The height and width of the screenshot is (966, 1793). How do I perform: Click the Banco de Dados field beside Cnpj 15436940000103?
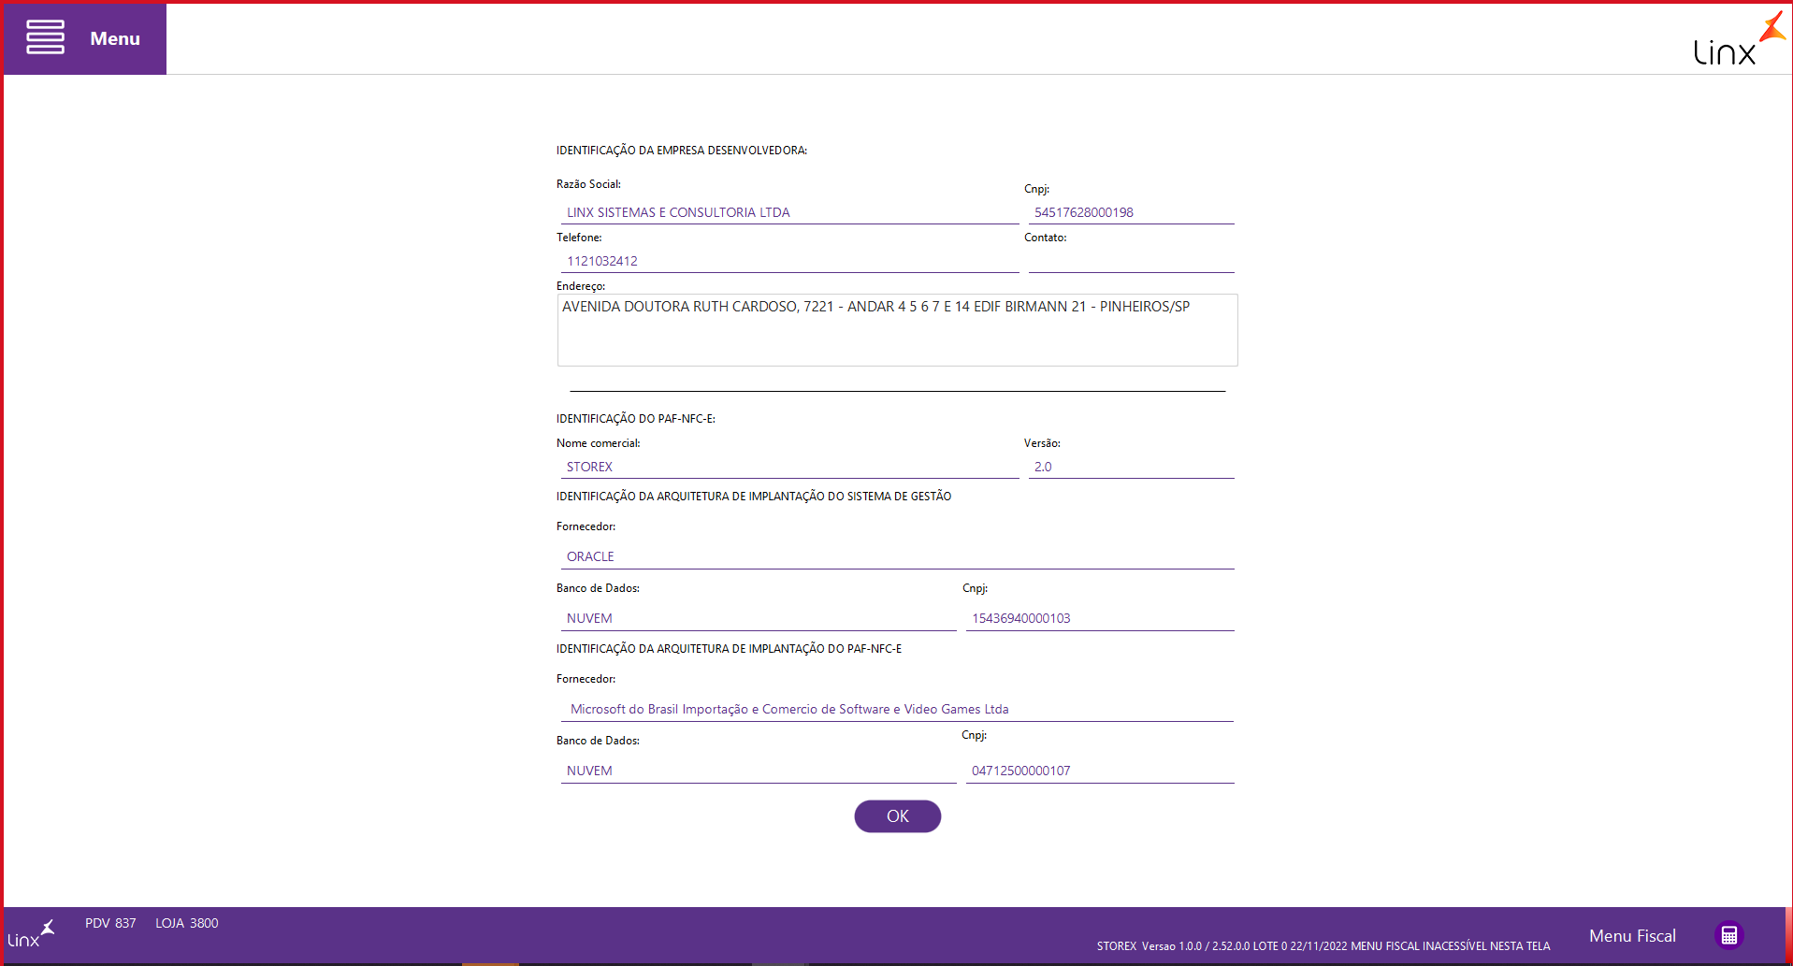[x=759, y=618]
